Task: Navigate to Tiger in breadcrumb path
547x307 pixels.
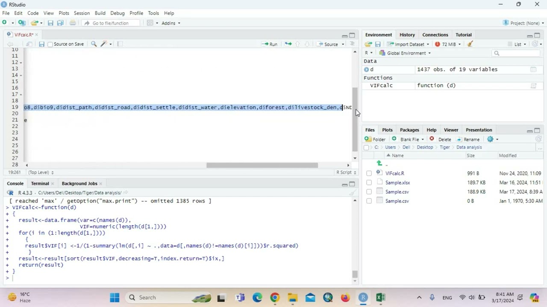Action: pyautogui.click(x=444, y=148)
